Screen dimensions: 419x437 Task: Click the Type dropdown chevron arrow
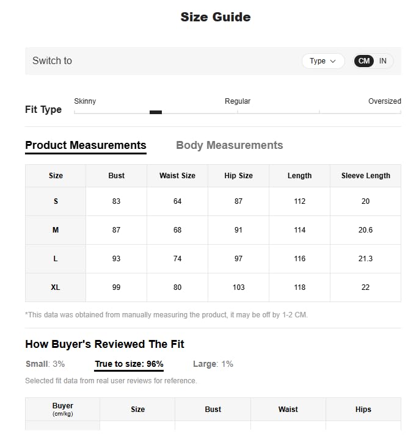click(x=333, y=61)
